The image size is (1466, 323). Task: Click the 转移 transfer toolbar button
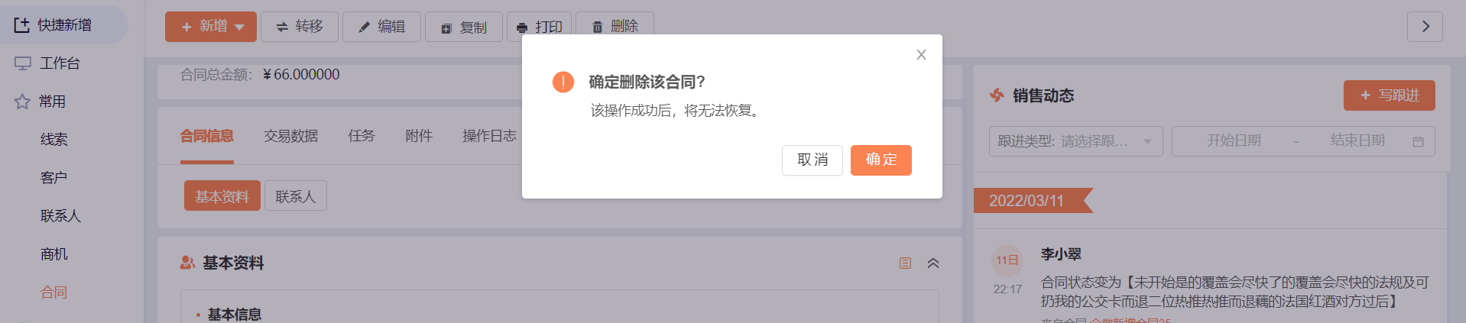coord(300,27)
